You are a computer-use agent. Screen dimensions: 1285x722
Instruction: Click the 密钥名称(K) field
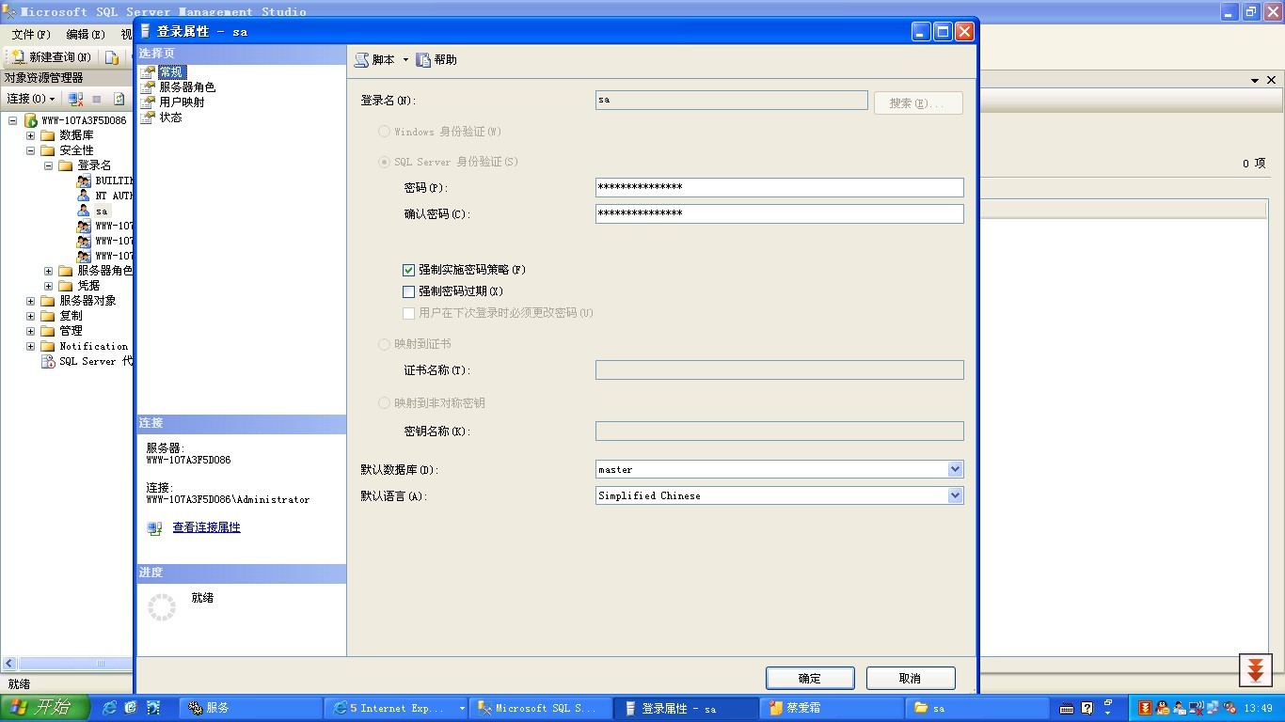click(x=779, y=432)
